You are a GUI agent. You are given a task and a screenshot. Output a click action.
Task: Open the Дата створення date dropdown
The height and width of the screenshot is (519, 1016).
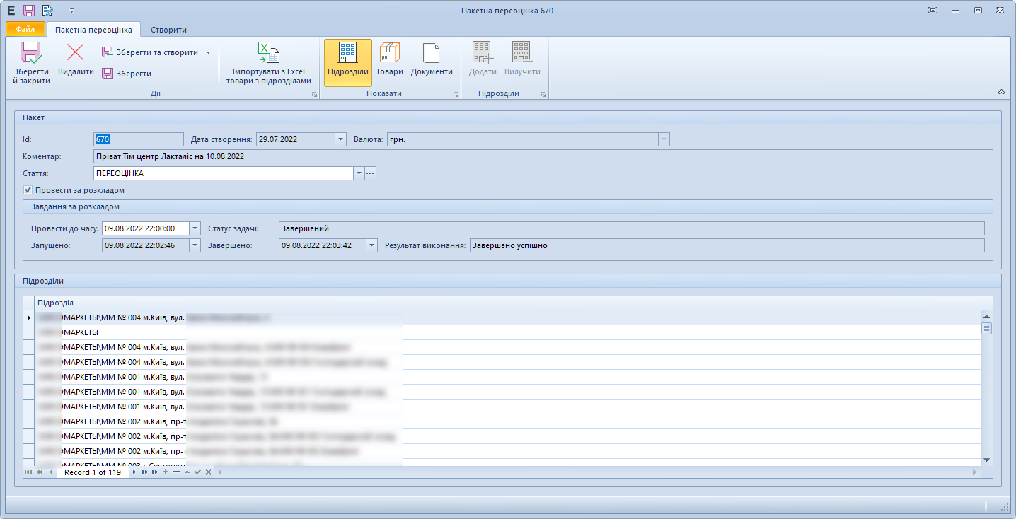pos(340,139)
